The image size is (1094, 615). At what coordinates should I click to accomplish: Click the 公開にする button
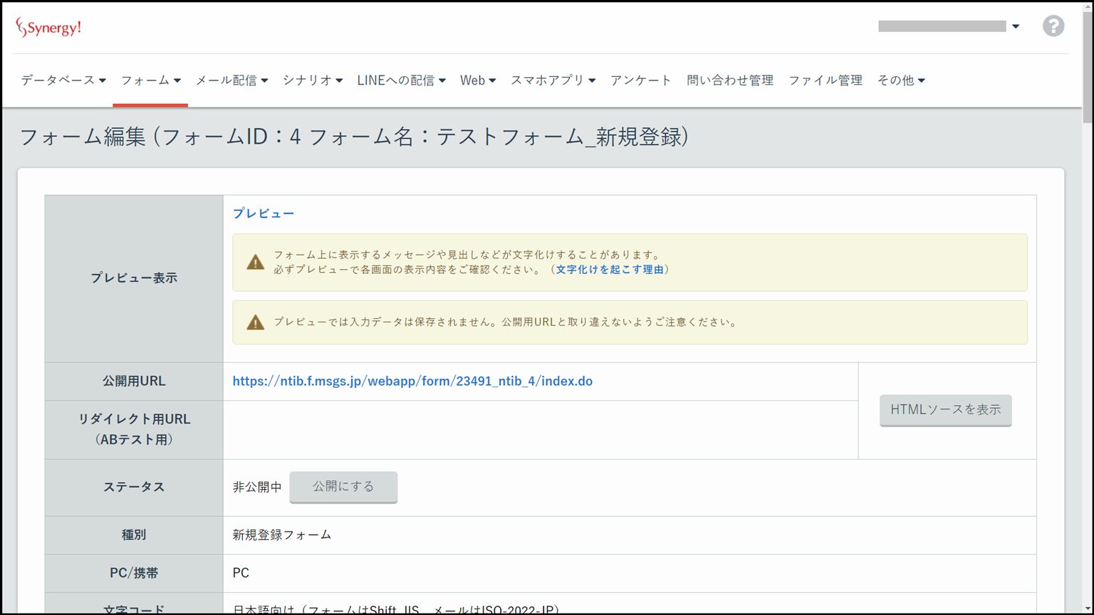click(343, 487)
